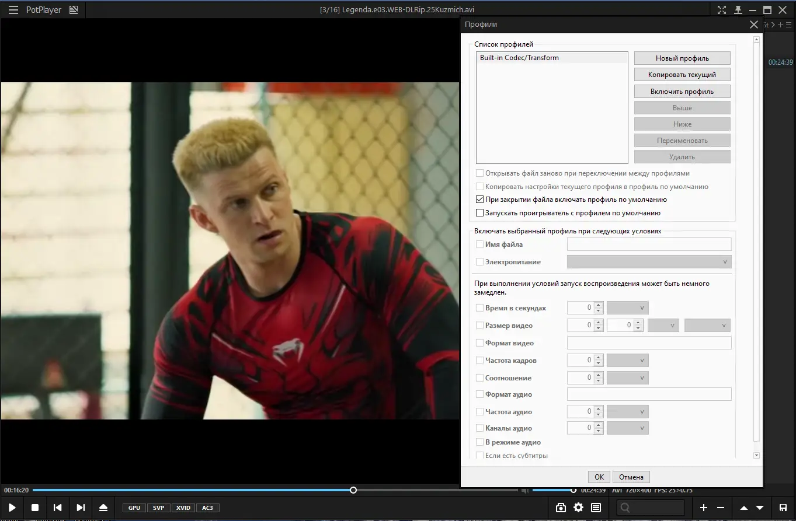Viewport: 796px width, 521px height.
Task: Click the speaker mute icon
Action: [x=525, y=491]
